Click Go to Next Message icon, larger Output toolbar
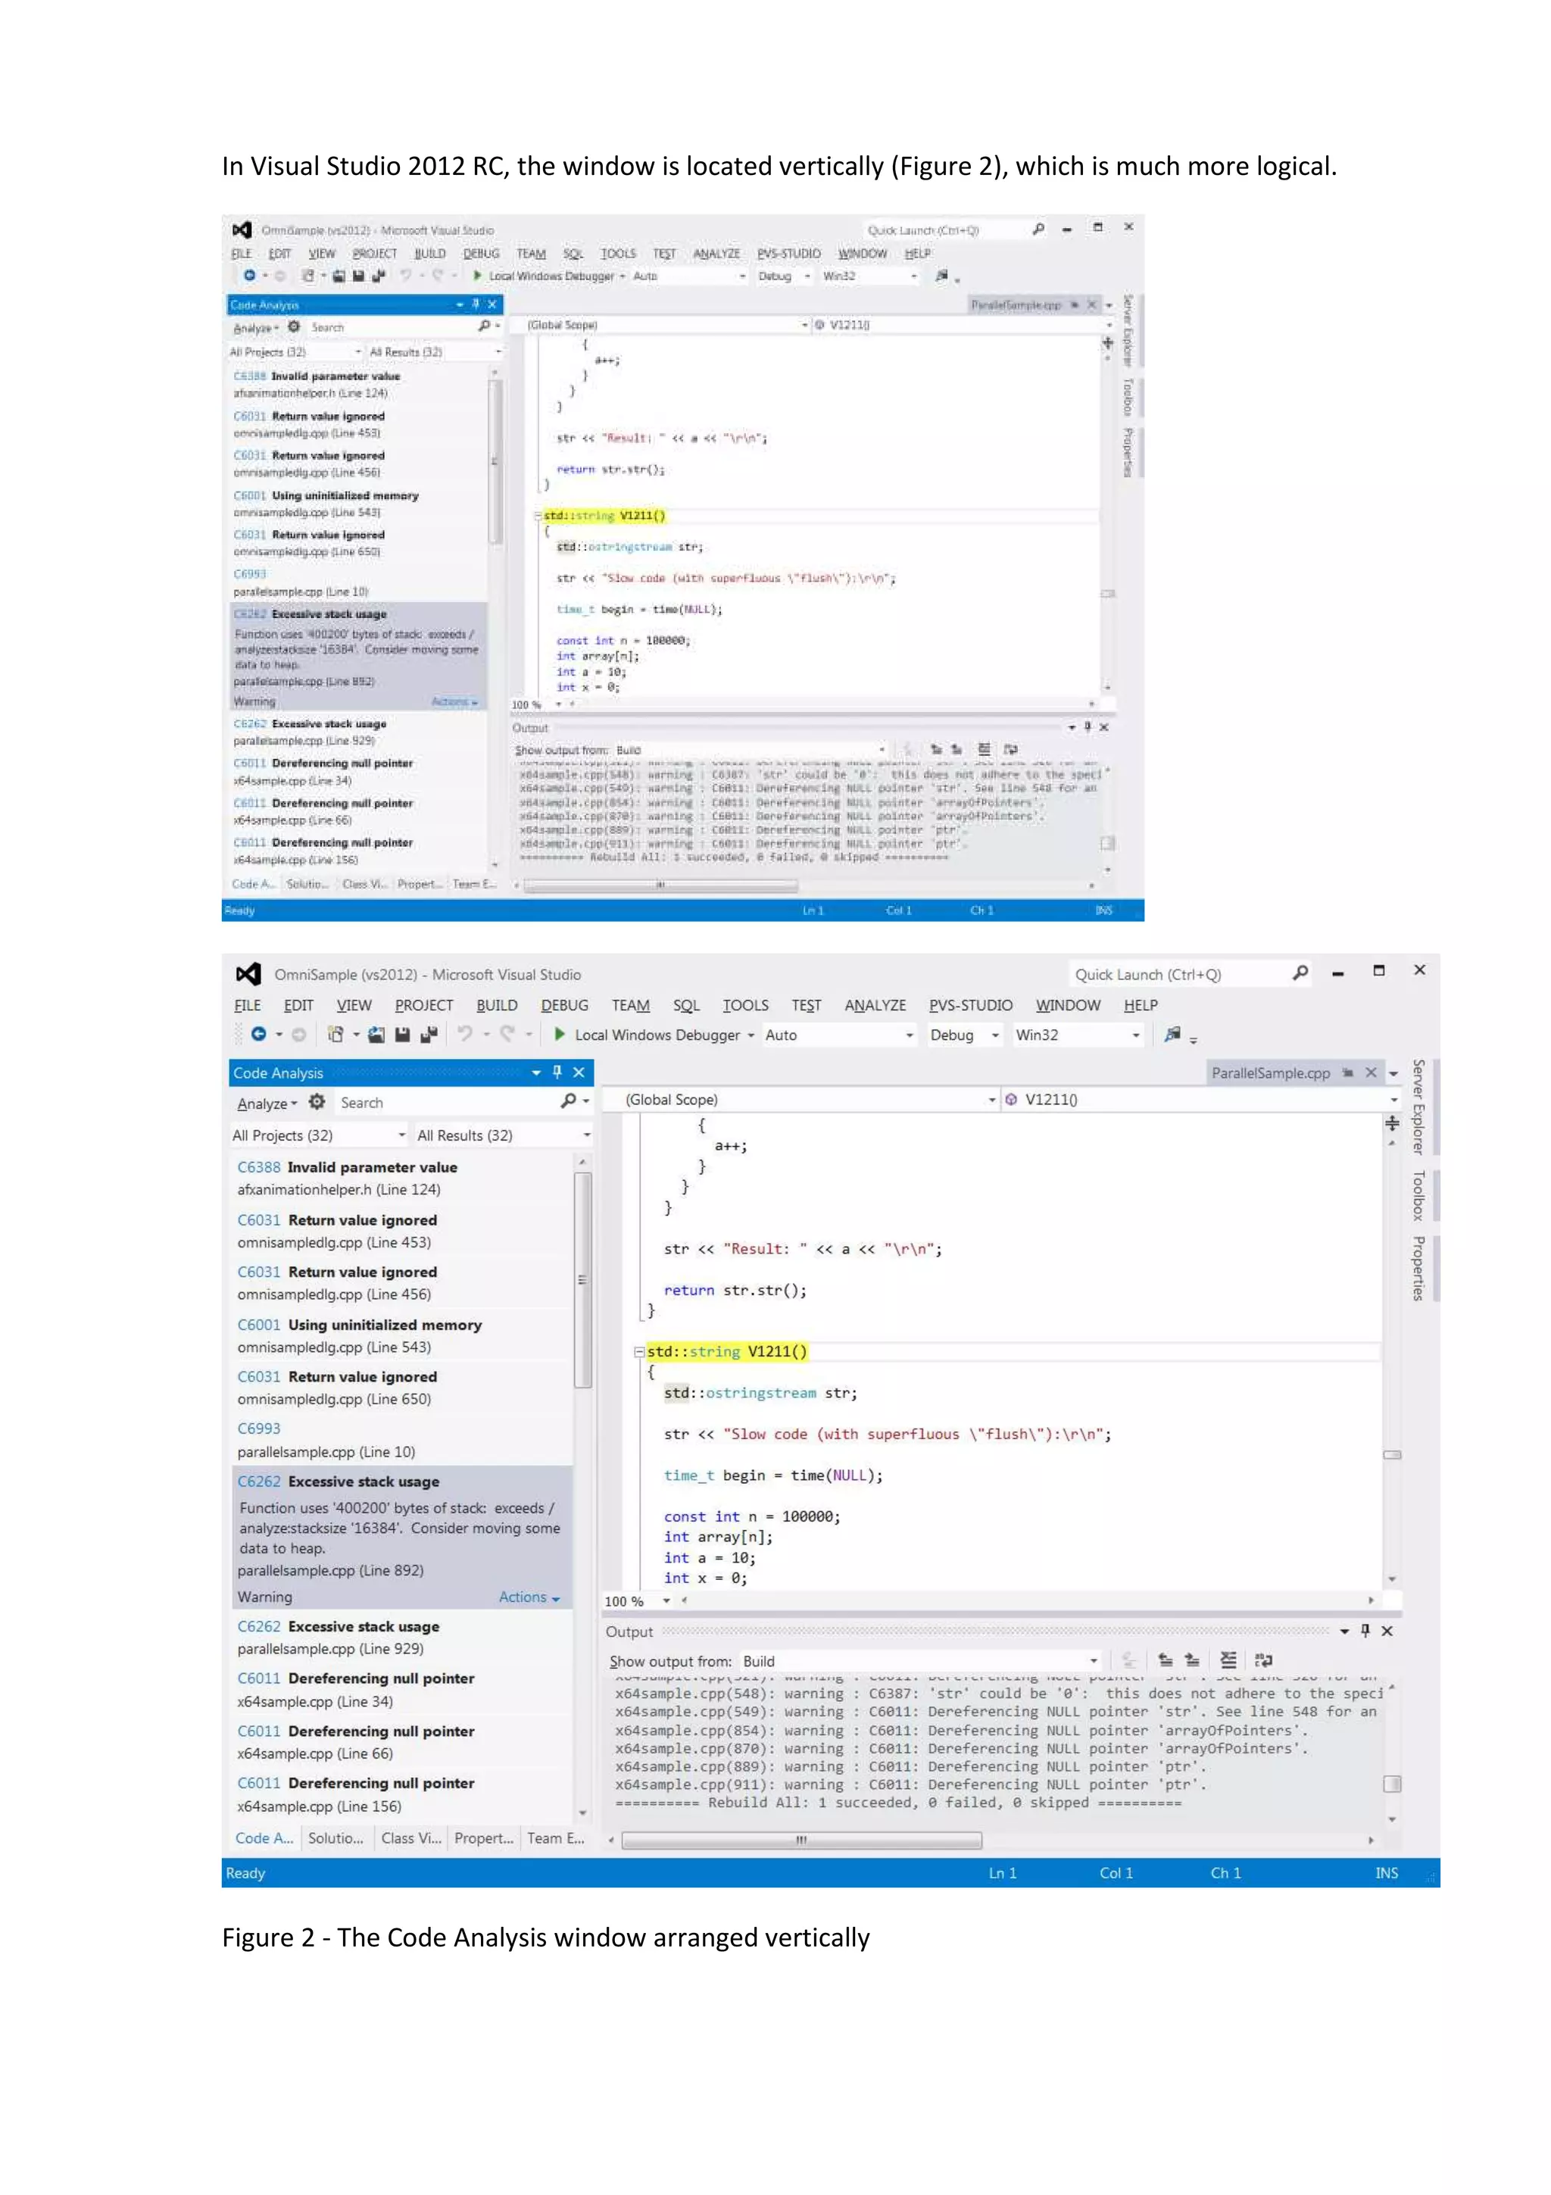 1192,1660
